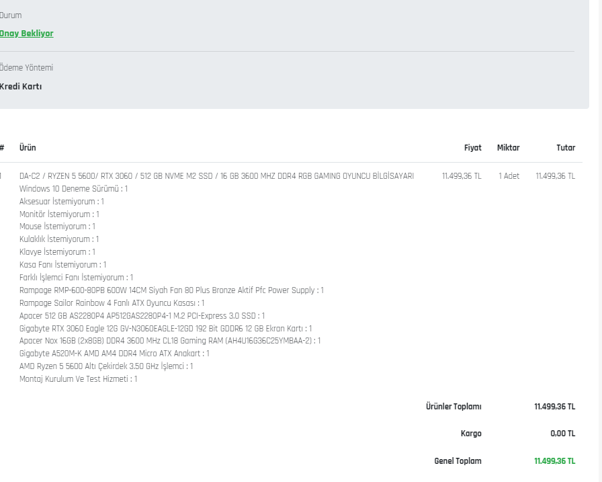Viewport: 602px width, 482px height.
Task: Click the Rampage Sailor Rainbow case line
Action: click(112, 303)
